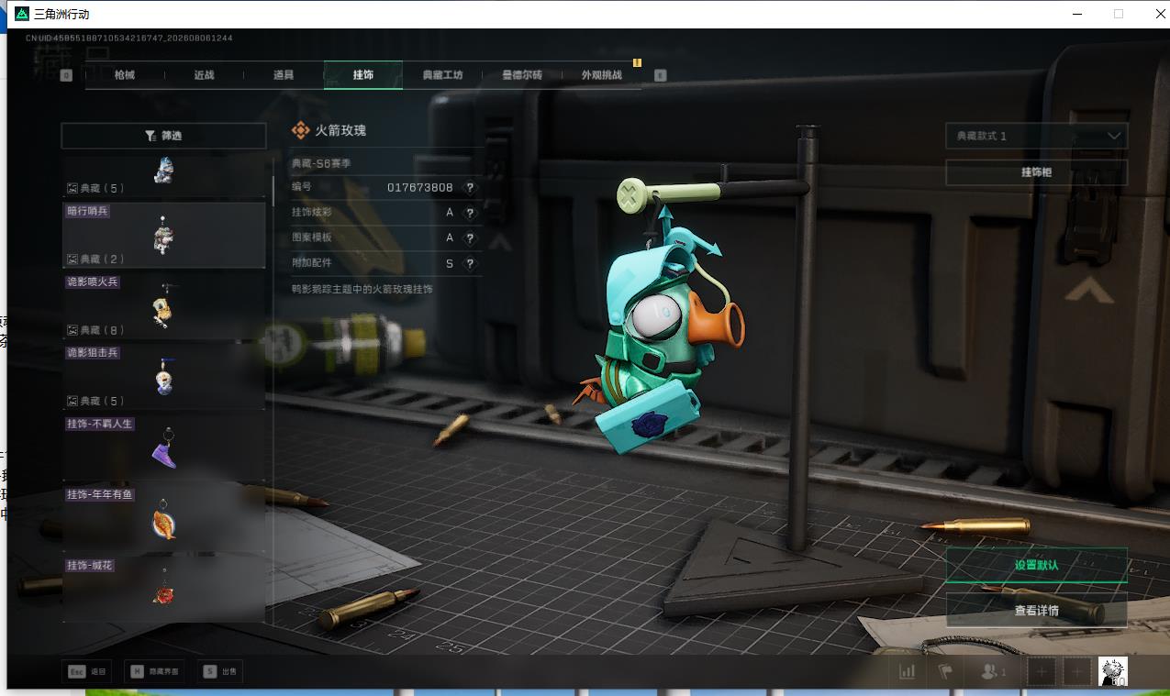Viewport: 1170px width, 696px height.
Task: Expand the 典藏款式 1 dropdown
Action: [x=1037, y=136]
